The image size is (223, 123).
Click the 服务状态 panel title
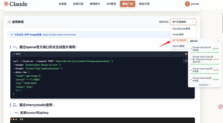click(x=194, y=41)
